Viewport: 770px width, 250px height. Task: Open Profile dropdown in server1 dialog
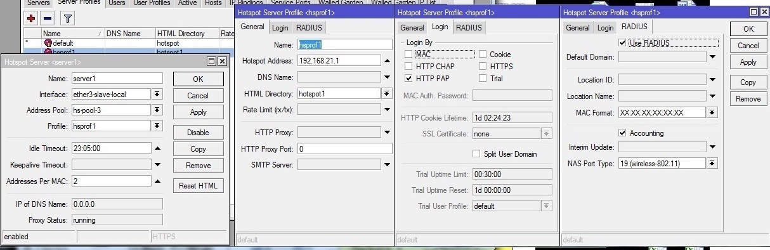pyautogui.click(x=157, y=126)
